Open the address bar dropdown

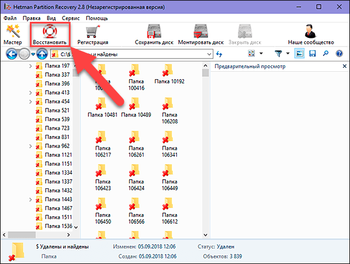pyautogui.click(x=209, y=55)
